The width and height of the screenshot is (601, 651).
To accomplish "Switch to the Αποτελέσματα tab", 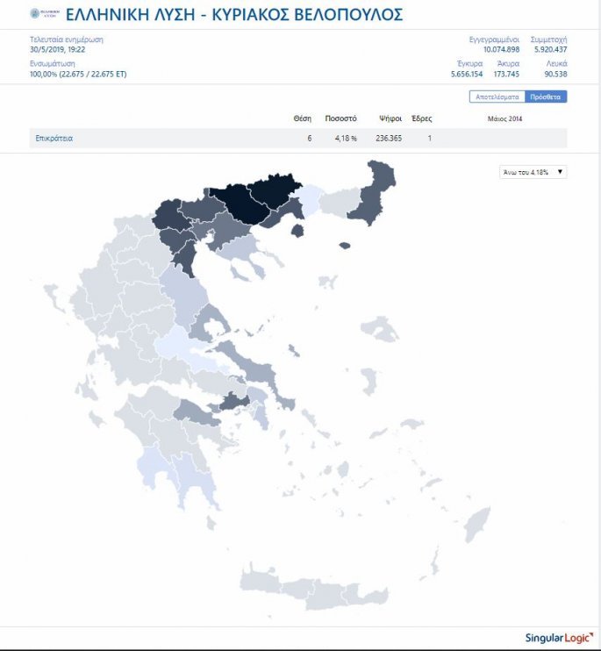I will tap(497, 97).
